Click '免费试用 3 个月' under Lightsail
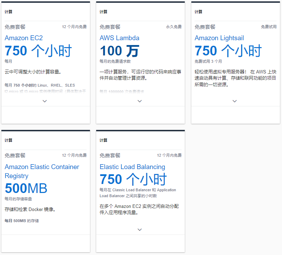Image resolution: width=282 pixels, height=255 pixels. [208, 61]
